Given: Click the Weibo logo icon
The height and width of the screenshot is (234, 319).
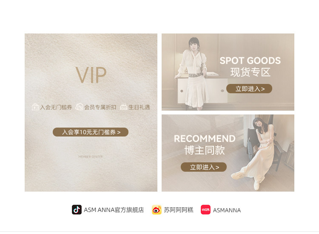Looking at the screenshot, I should pyautogui.click(x=157, y=210).
